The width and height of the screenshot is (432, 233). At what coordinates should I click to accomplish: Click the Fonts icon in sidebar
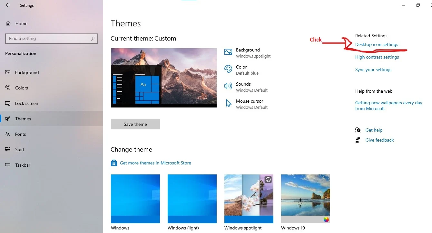[8, 134]
